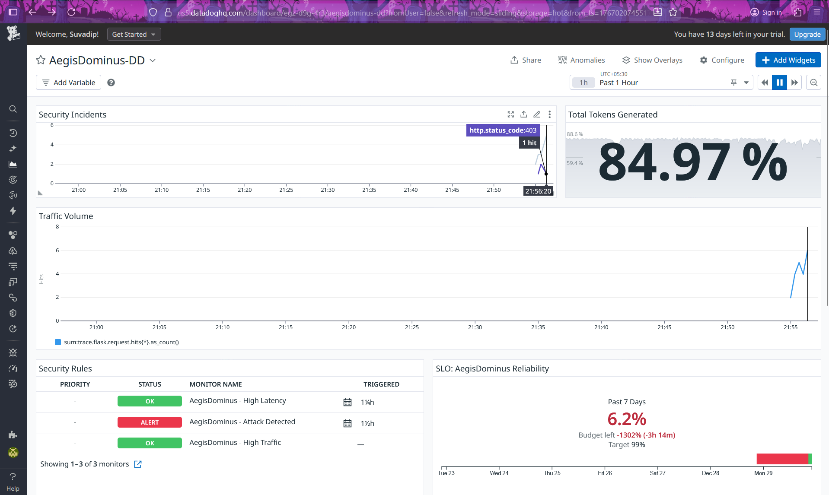Edit the Security Incidents widget
This screenshot has height=495, width=829.
(x=536, y=114)
